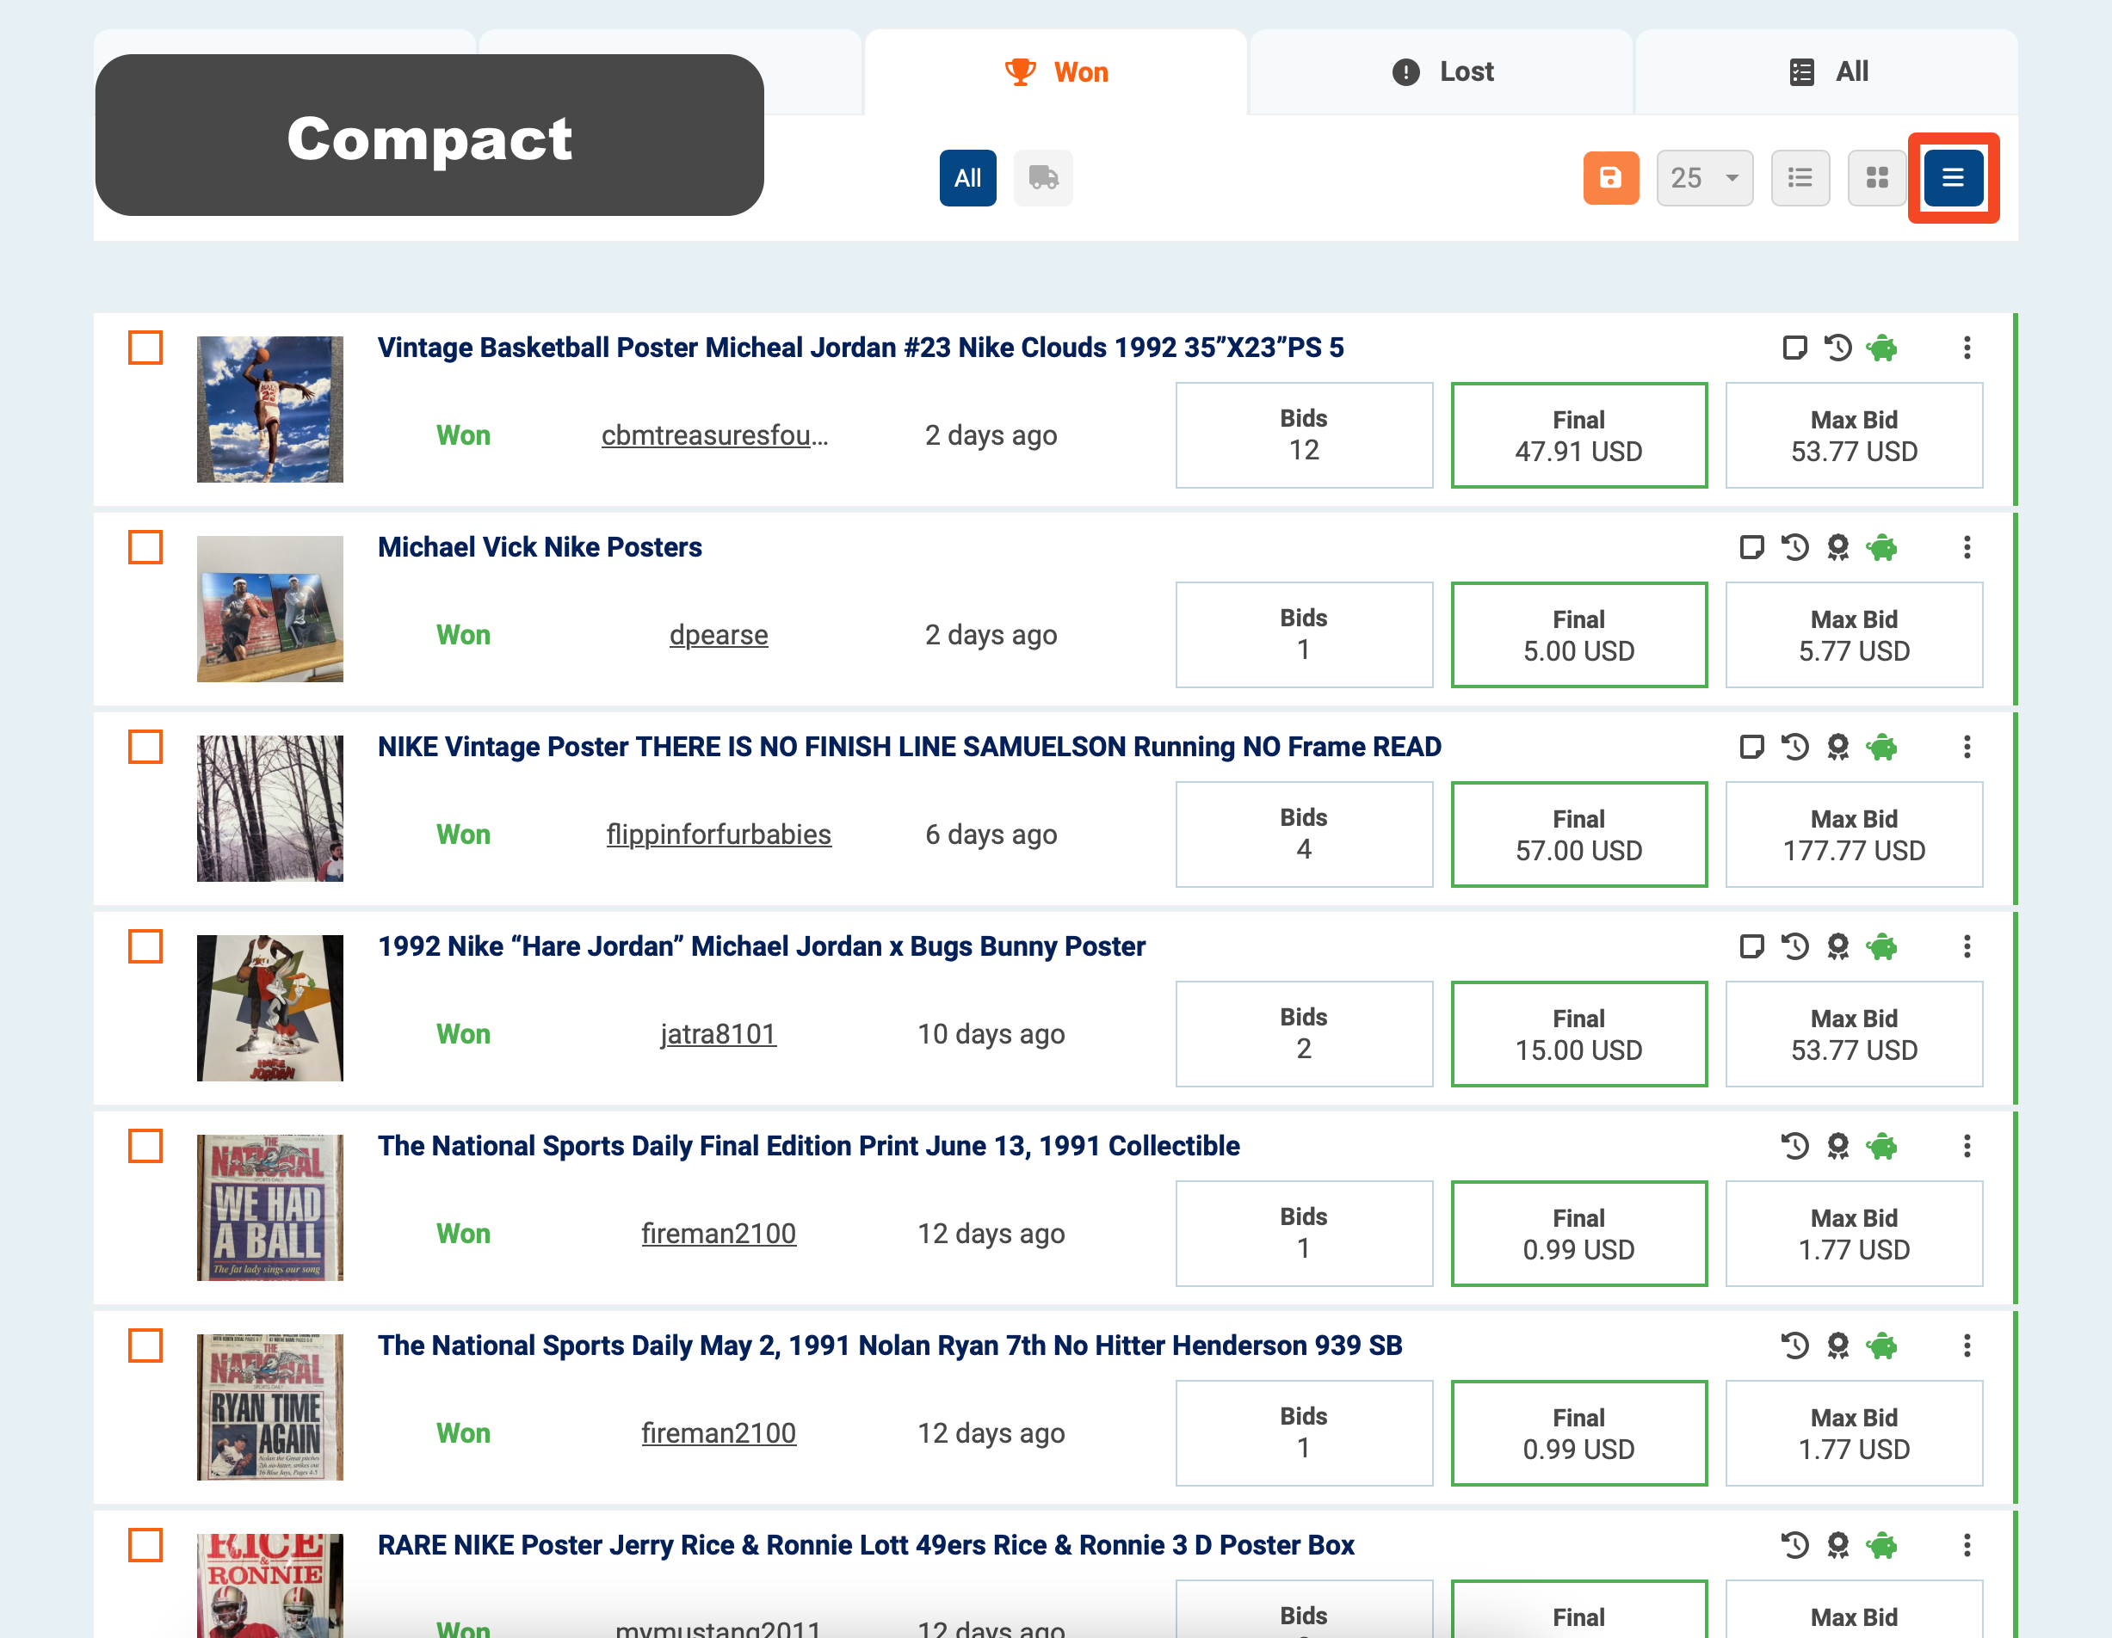Switch to the Won tab
2112x1638 pixels.
pyautogui.click(x=1055, y=72)
